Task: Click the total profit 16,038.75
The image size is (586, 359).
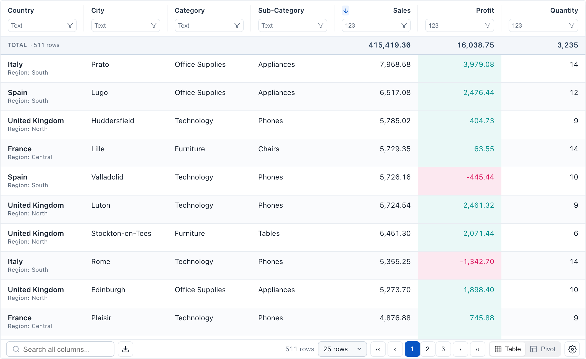Action: click(x=475, y=45)
